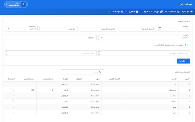
Task: Click the home icon beside الرئيسية
Action: point(191,12)
